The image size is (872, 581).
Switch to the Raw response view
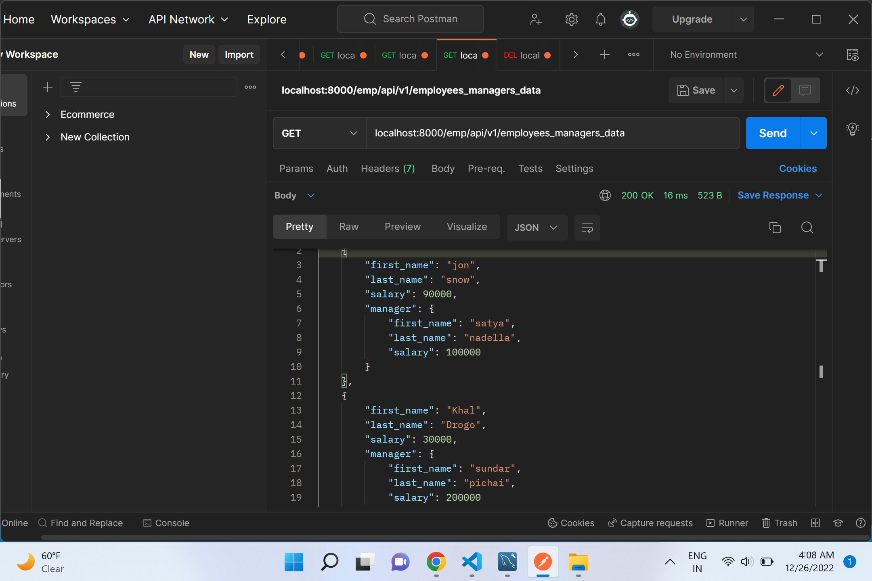point(348,226)
